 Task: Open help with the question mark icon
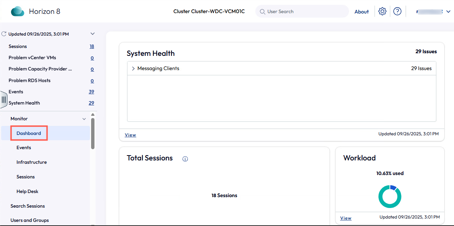tap(397, 12)
